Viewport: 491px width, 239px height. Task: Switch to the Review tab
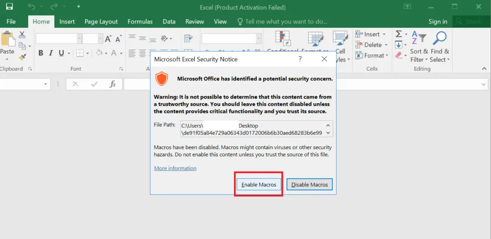195,22
